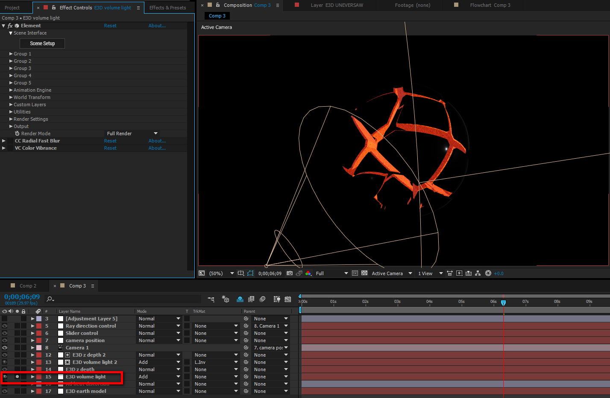Click the region of interest icon
The width and height of the screenshot is (610, 398).
tap(355, 273)
